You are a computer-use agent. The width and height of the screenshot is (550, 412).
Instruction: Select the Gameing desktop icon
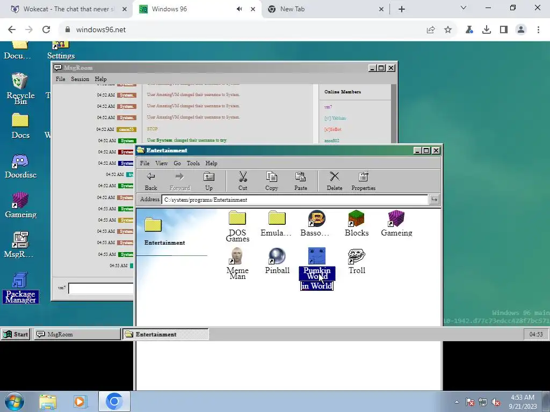click(x=20, y=205)
